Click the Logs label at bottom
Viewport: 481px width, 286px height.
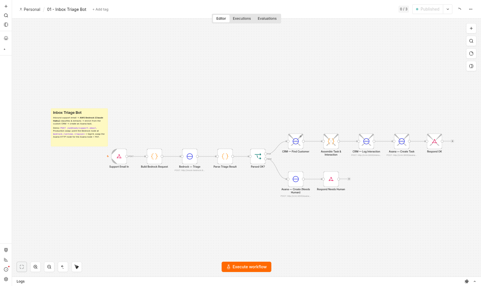click(21, 281)
